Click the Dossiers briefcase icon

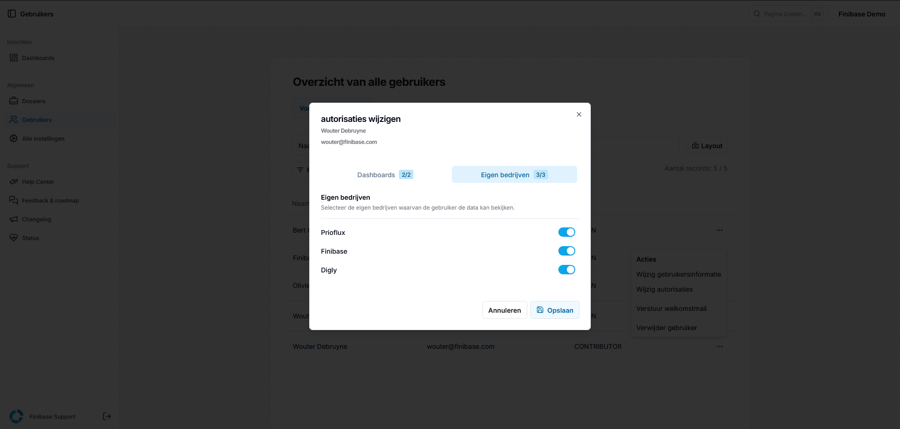pos(14,101)
